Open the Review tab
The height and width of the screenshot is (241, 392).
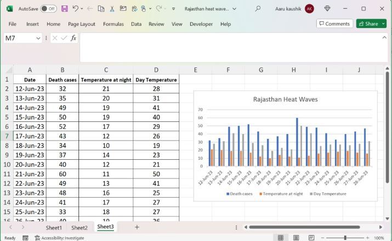point(156,24)
